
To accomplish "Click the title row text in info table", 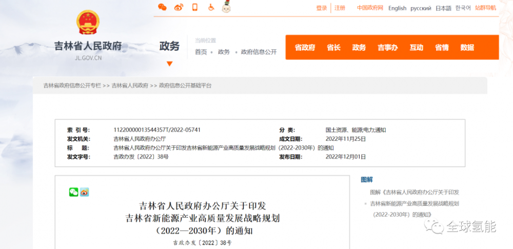I will 224,148.
